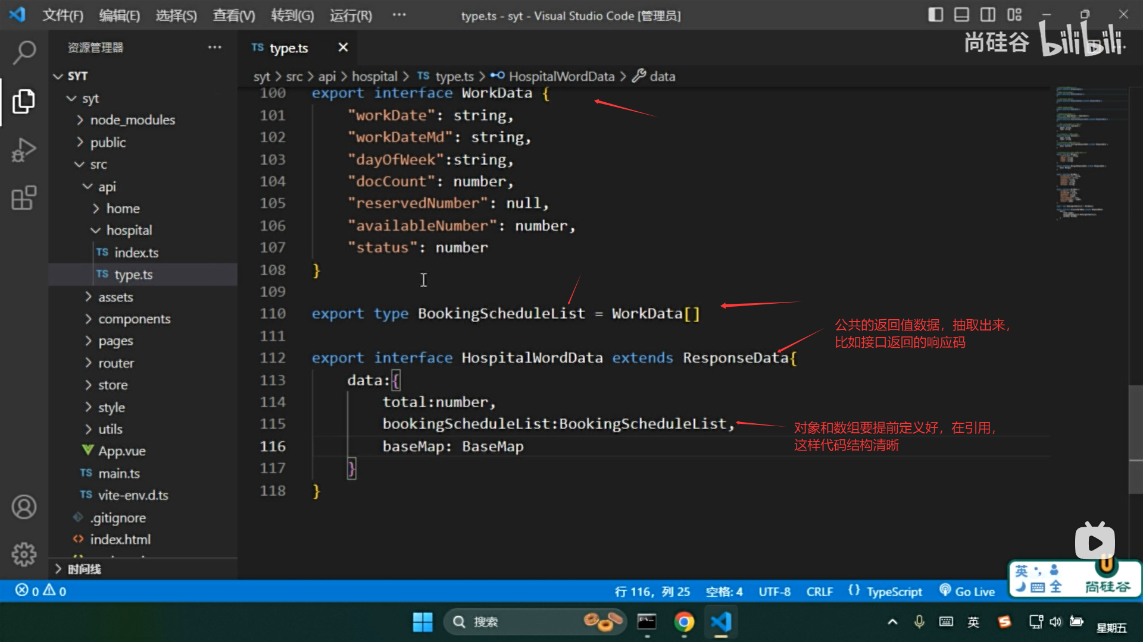
Task: Expand the node_modules folder
Action: 132,120
